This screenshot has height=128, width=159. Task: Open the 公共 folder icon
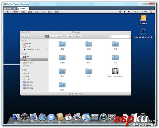point(89,71)
